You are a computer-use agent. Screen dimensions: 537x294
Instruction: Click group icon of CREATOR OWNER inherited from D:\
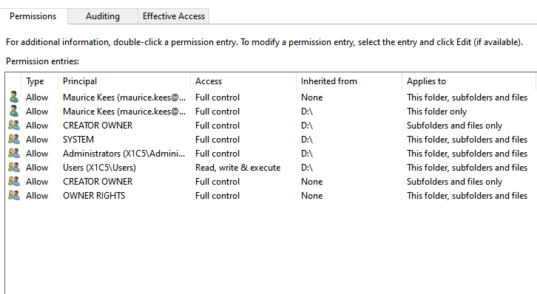tap(14, 125)
